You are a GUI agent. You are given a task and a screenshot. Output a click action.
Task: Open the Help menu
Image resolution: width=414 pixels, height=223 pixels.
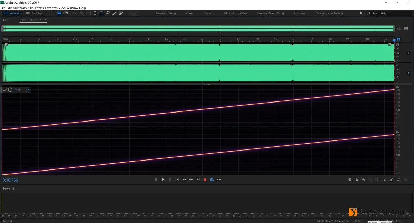pyautogui.click(x=82, y=8)
